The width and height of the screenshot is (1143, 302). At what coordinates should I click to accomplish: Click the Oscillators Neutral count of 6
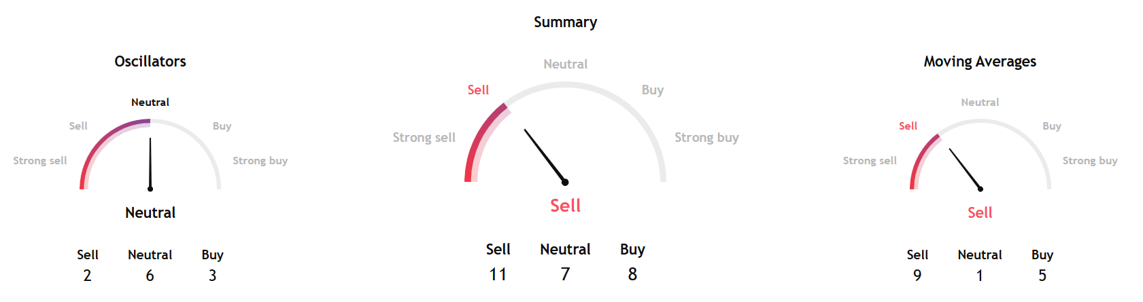(x=150, y=276)
